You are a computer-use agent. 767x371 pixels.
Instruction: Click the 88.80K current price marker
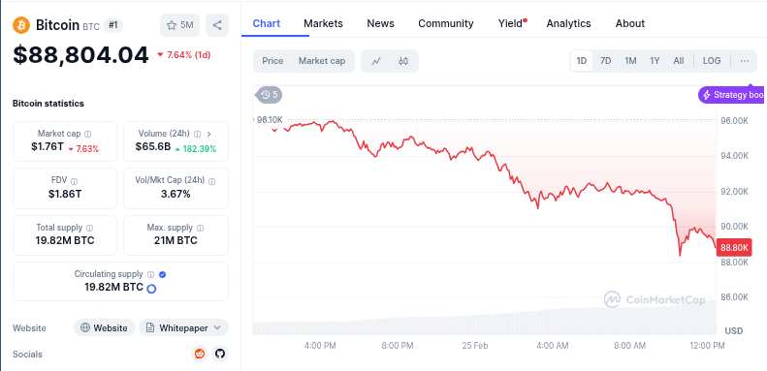point(734,248)
